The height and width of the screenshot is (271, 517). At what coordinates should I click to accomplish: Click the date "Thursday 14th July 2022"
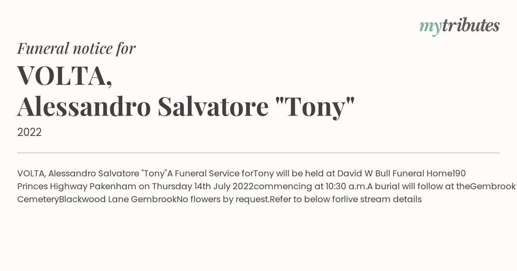tap(202, 186)
